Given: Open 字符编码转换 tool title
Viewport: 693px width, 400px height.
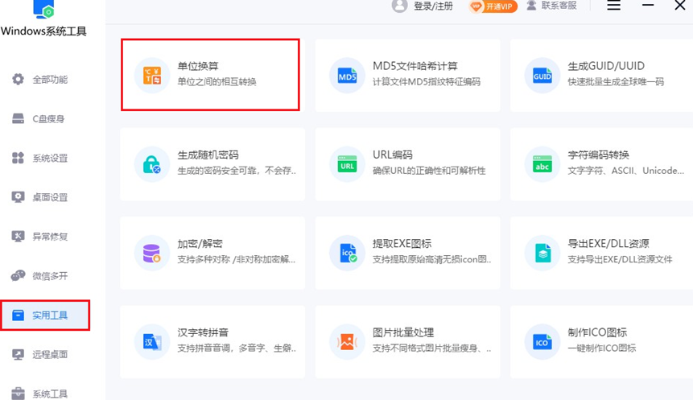Looking at the screenshot, I should click(x=598, y=155).
